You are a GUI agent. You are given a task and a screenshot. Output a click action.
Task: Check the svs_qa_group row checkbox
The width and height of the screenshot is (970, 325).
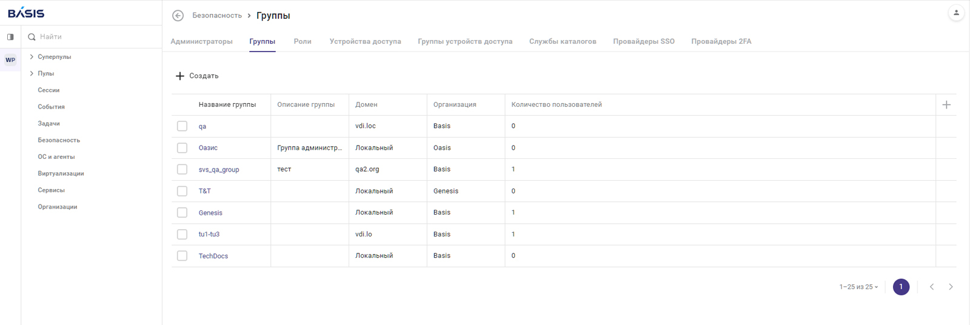[x=182, y=169]
